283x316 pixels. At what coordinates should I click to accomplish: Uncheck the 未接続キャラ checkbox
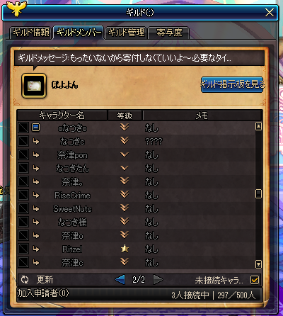click(255, 280)
